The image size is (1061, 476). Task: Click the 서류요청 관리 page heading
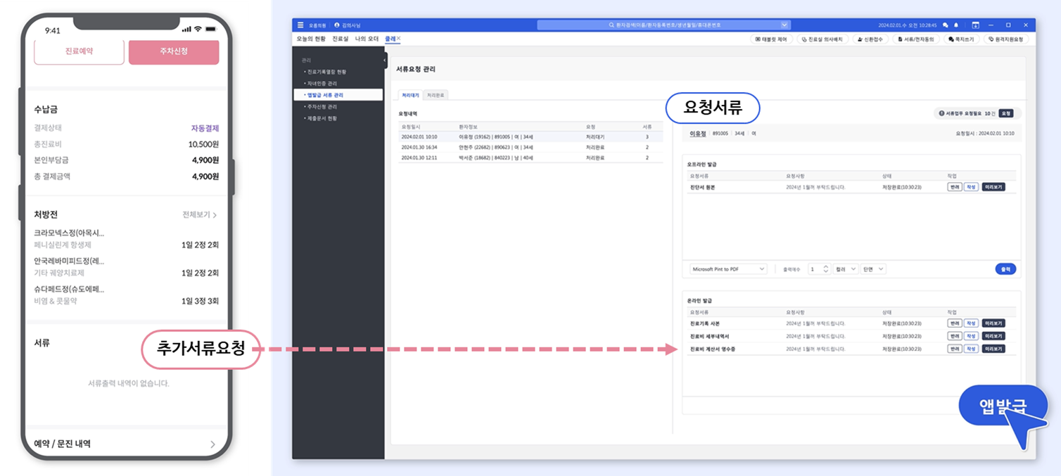click(x=416, y=70)
